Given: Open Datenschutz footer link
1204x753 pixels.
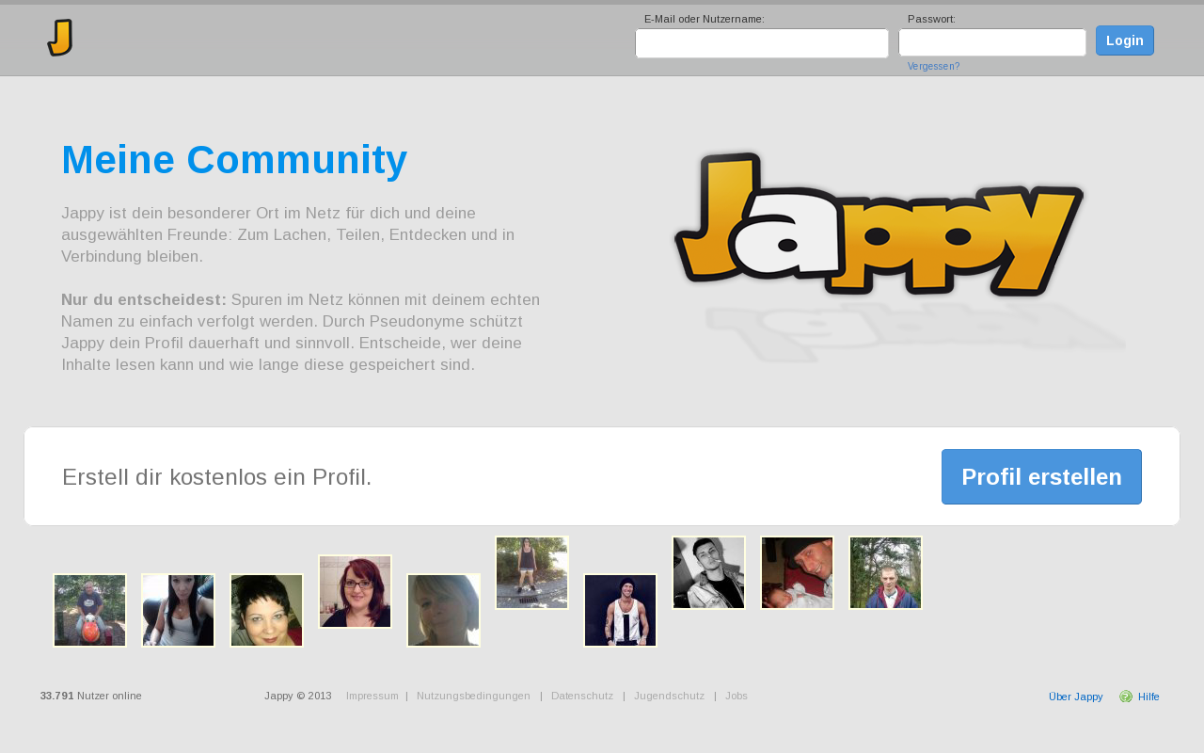Looking at the screenshot, I should pos(582,697).
